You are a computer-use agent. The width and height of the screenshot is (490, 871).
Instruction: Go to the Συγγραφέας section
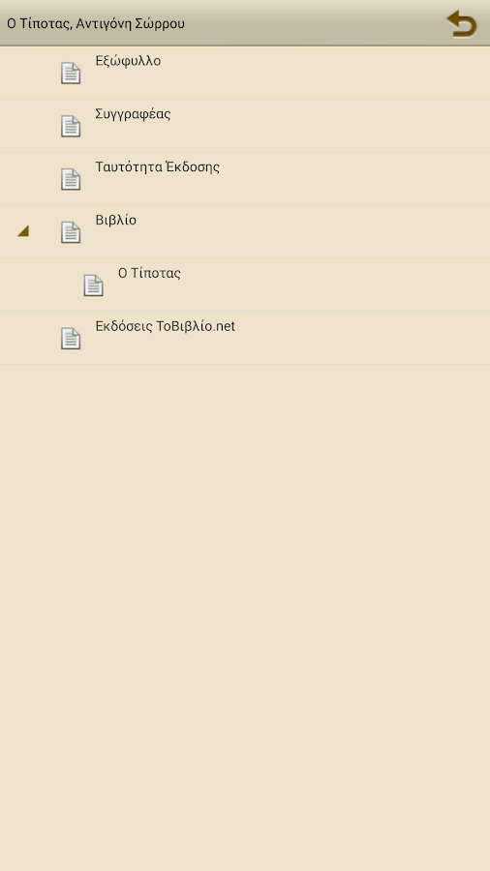(x=133, y=114)
